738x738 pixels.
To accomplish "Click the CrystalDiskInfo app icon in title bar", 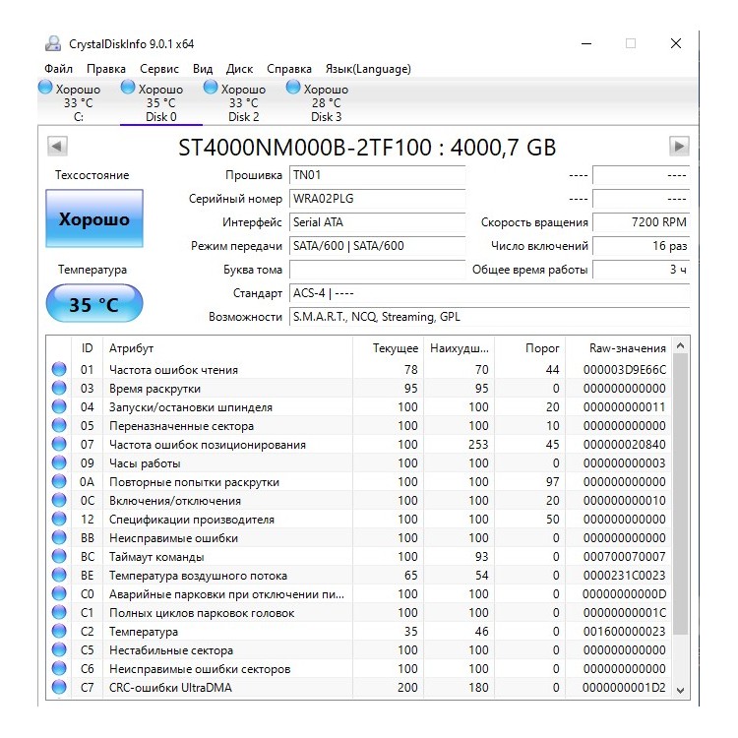I will point(53,43).
